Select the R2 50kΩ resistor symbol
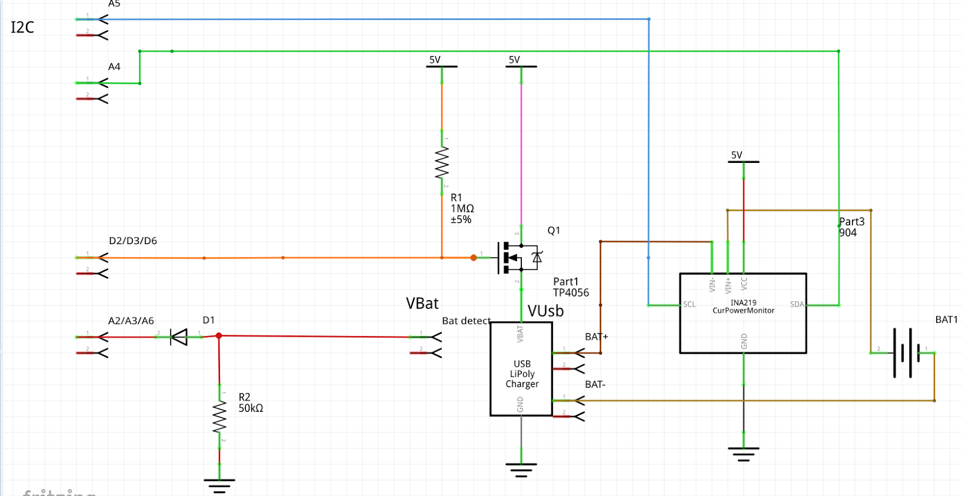 [x=219, y=417]
